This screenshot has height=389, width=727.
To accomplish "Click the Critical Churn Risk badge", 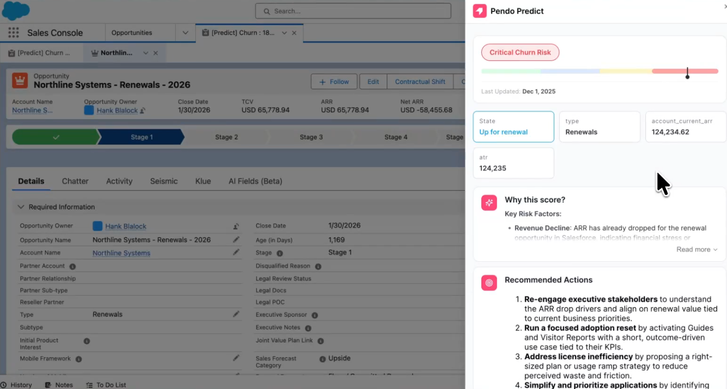I will [520, 52].
